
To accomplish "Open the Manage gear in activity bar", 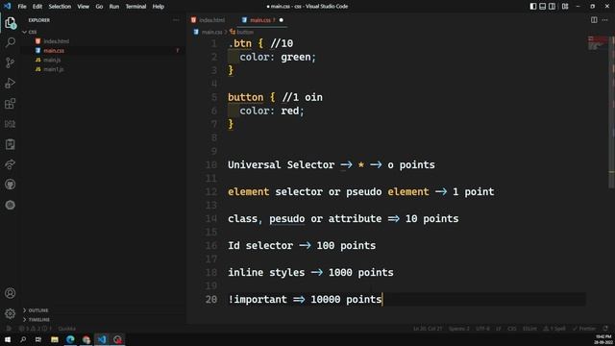I will coord(11,313).
